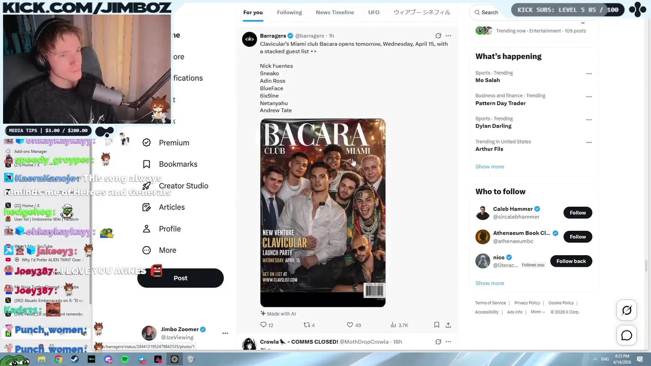Open Grok from the floating side button

(x=627, y=310)
